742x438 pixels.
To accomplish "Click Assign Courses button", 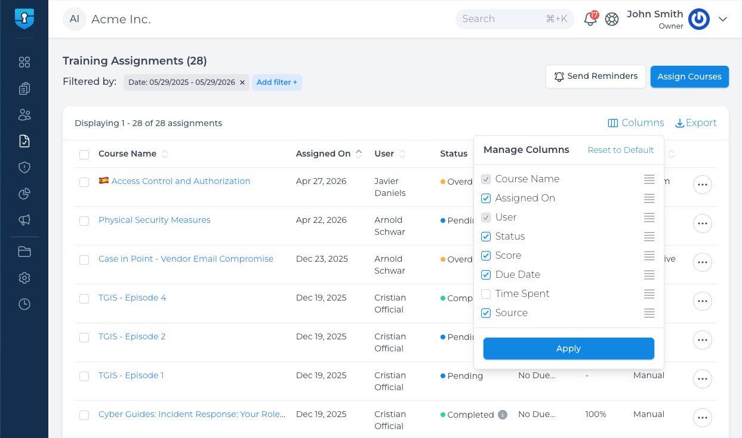I will pyautogui.click(x=689, y=76).
